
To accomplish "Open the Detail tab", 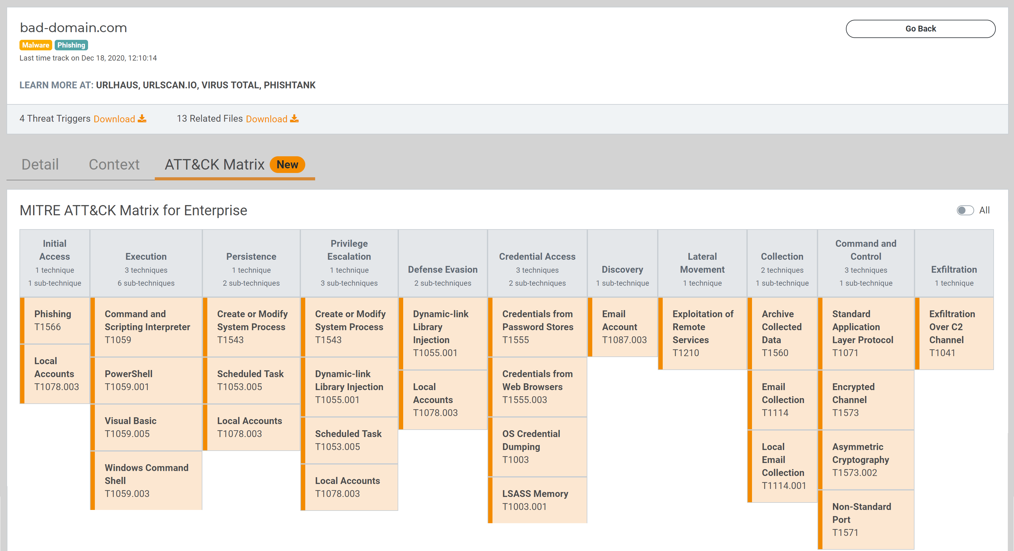I will click(x=40, y=165).
